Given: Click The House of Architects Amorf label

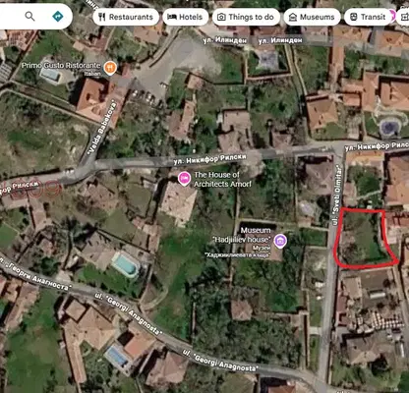Looking at the screenshot, I should 222,179.
